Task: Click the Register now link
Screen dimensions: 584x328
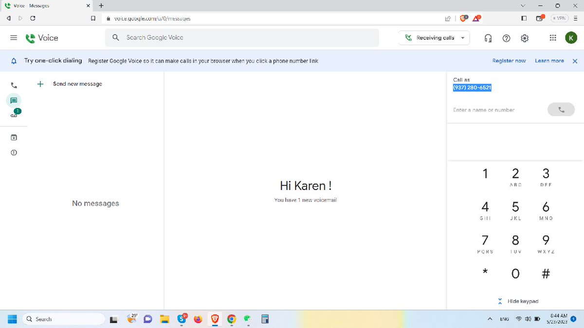Action: [x=509, y=61]
